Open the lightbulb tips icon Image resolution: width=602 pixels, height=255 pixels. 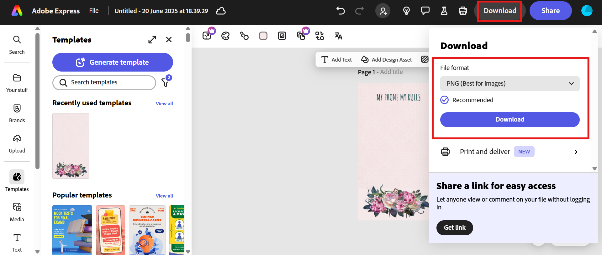[x=406, y=11]
